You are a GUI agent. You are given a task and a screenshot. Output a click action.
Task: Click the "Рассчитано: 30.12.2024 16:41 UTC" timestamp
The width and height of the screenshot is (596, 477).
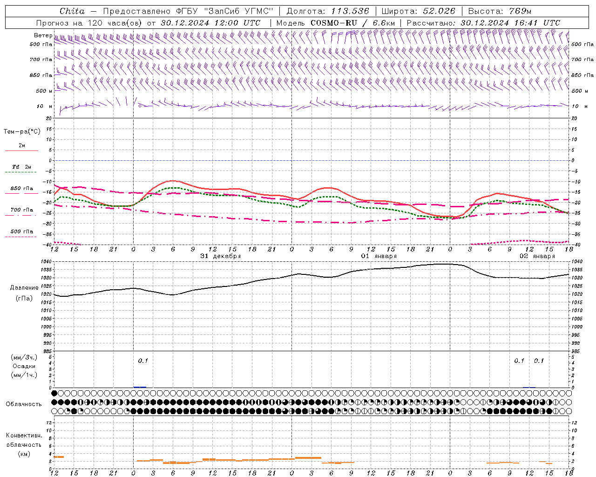[x=483, y=23]
